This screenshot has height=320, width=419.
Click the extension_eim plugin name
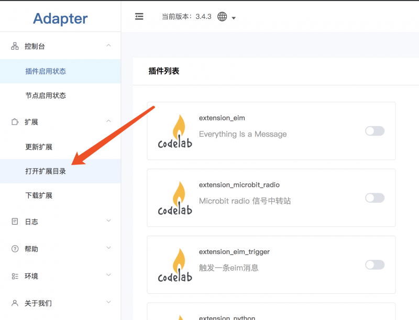point(222,118)
